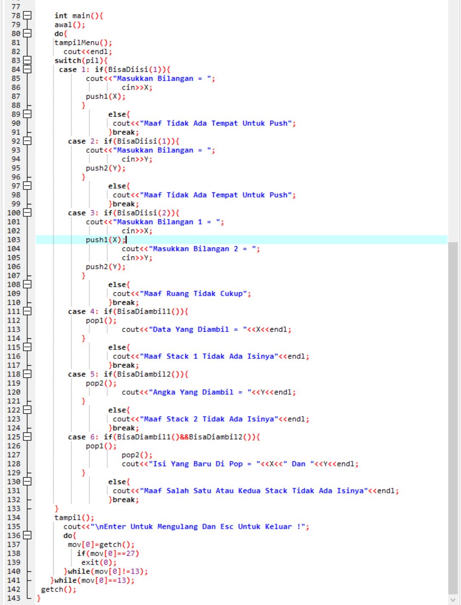Click the vertical scrollbar thumb
The width and height of the screenshot is (461, 605).
click(453, 417)
